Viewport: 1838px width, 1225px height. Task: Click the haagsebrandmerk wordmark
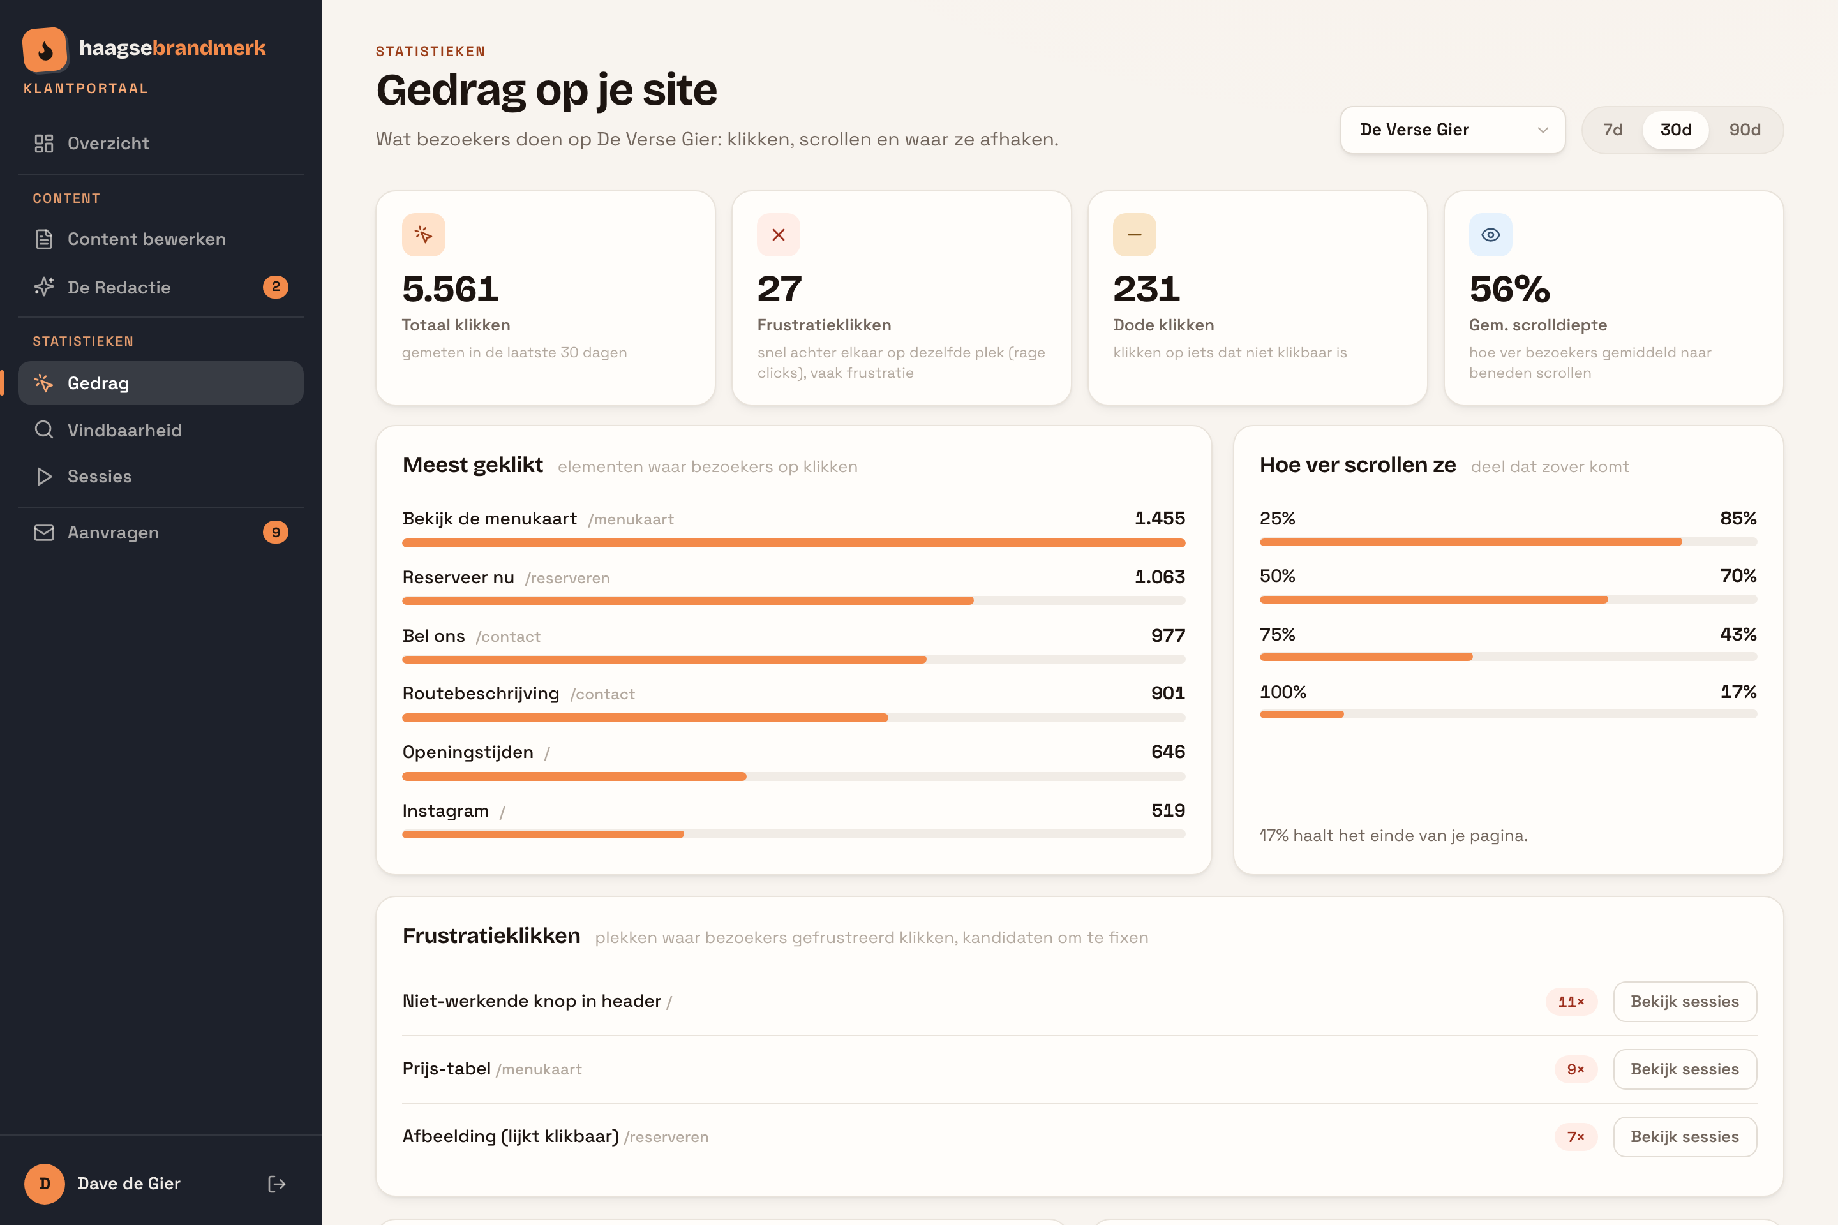point(172,48)
